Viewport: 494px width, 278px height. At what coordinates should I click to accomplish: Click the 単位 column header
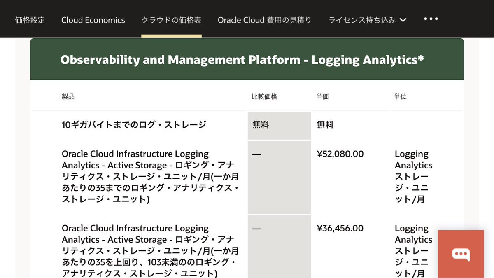click(x=399, y=96)
